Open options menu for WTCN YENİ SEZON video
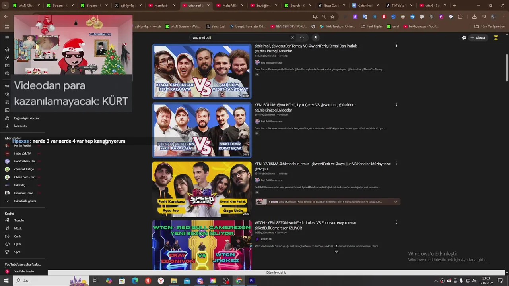This screenshot has height=286, width=509. 396,222
